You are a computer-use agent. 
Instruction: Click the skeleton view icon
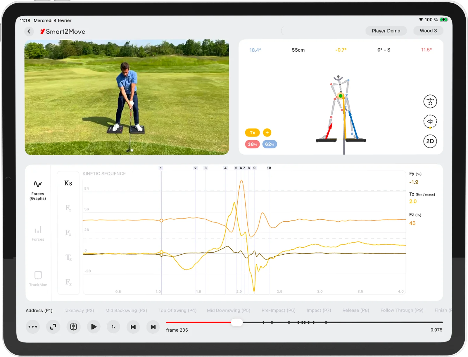tap(430, 101)
